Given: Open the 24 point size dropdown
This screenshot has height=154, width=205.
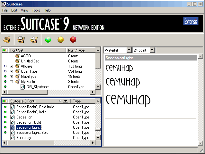Looking at the screenshot, I should click(x=152, y=50).
